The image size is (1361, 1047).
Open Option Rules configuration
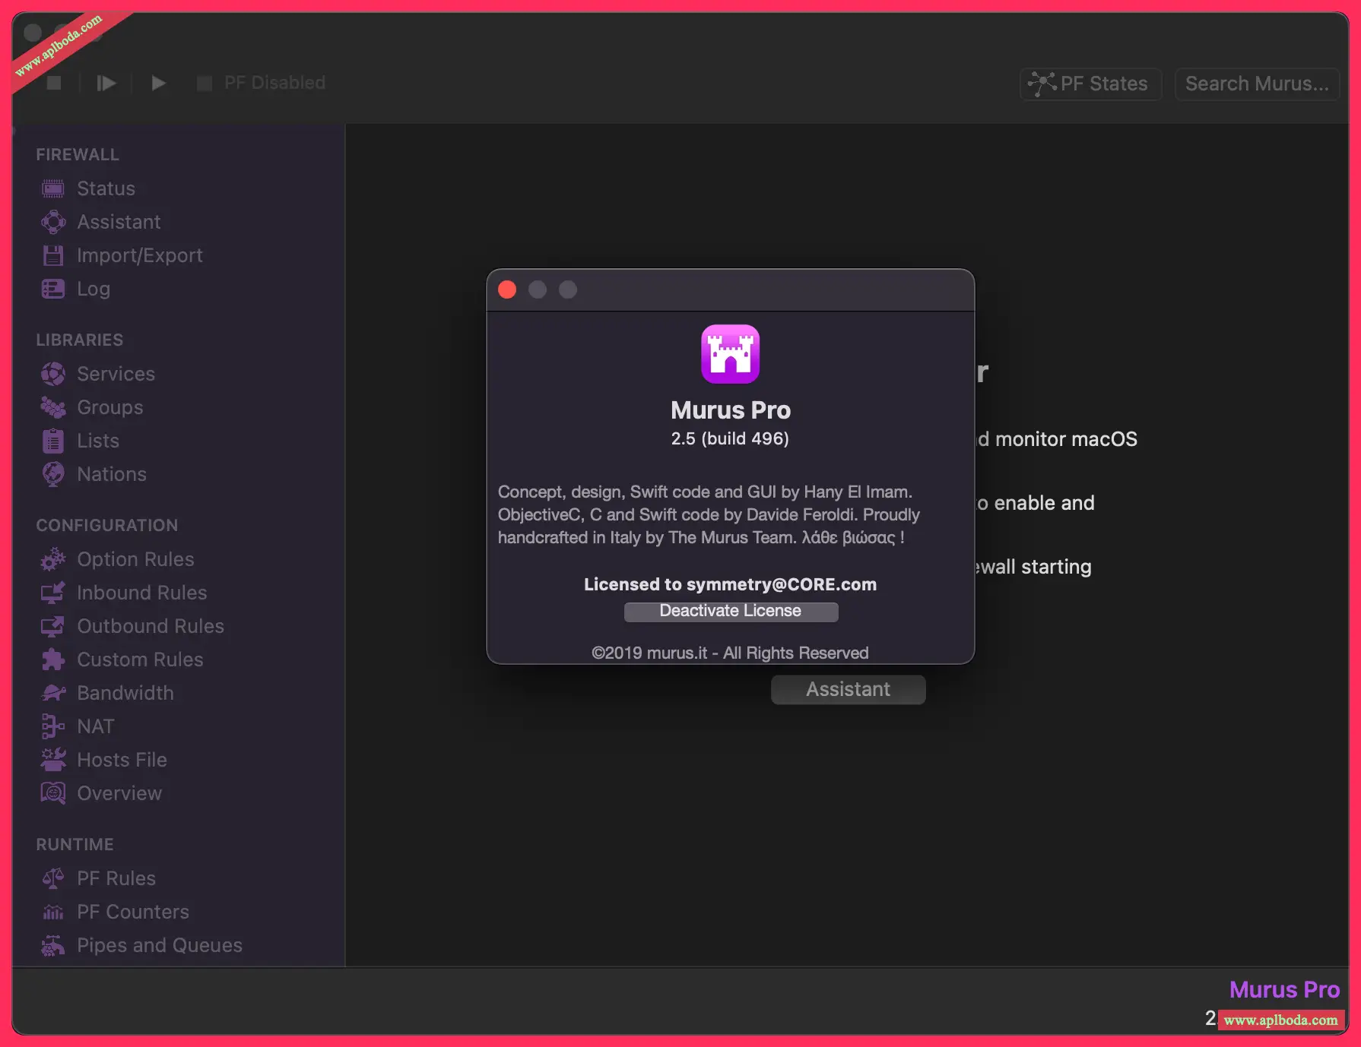(135, 559)
